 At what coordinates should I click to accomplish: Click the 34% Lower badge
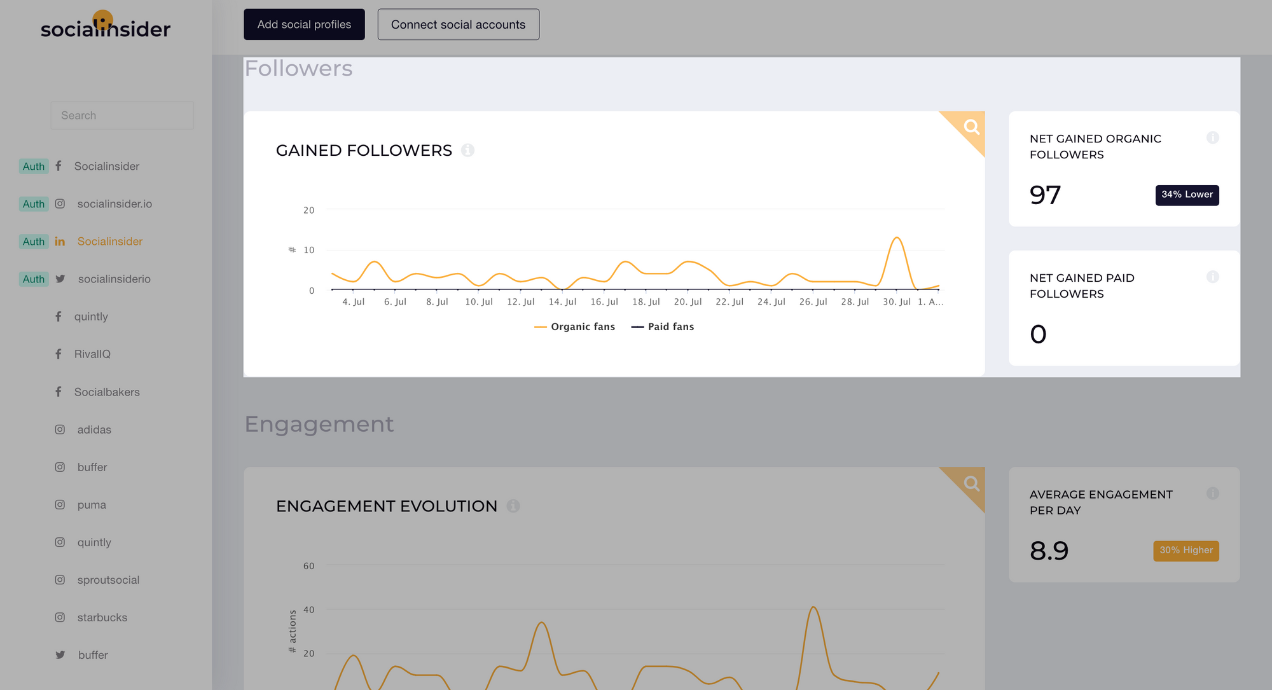click(1187, 195)
